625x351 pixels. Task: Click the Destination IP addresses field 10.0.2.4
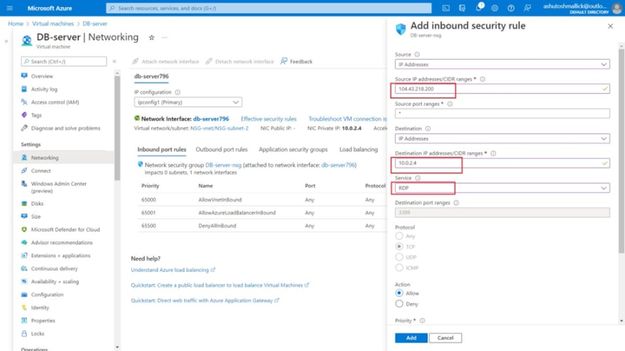point(502,163)
